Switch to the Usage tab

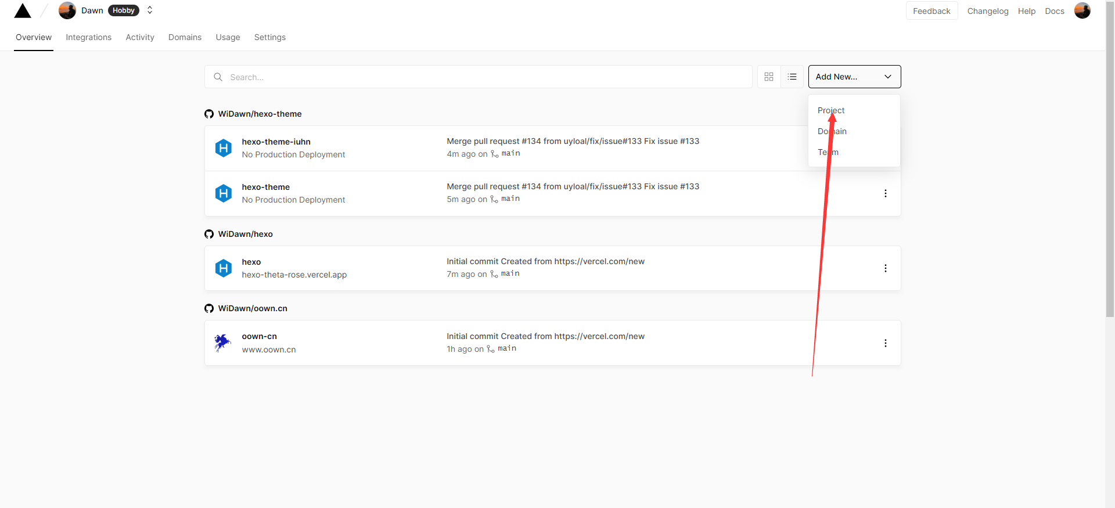228,37
